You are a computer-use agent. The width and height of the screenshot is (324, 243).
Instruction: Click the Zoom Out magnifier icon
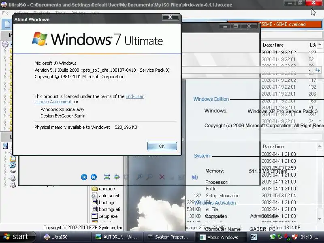pos(149,177)
